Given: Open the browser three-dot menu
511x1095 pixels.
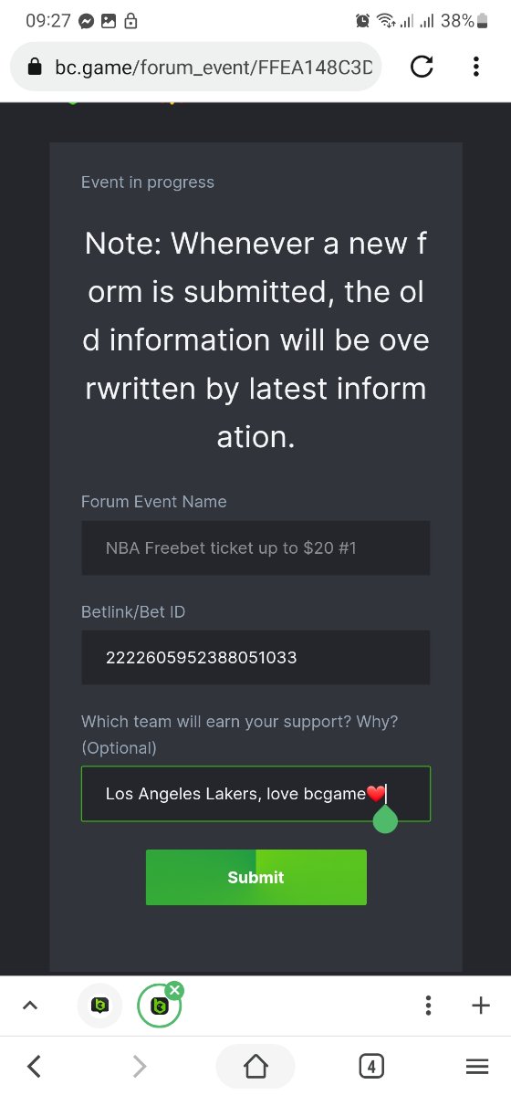Looking at the screenshot, I should pos(475,67).
